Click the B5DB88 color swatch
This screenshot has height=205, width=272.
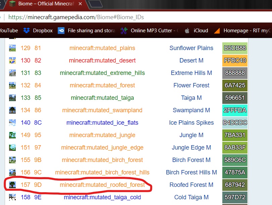235,48
